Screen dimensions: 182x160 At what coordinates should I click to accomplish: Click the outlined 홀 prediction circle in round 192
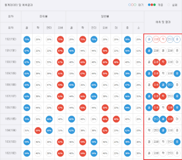[149, 39]
